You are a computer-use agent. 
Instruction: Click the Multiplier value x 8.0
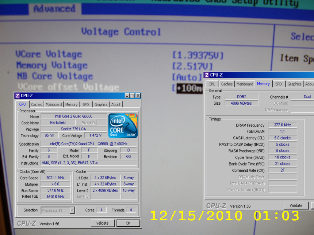[x=56, y=184]
